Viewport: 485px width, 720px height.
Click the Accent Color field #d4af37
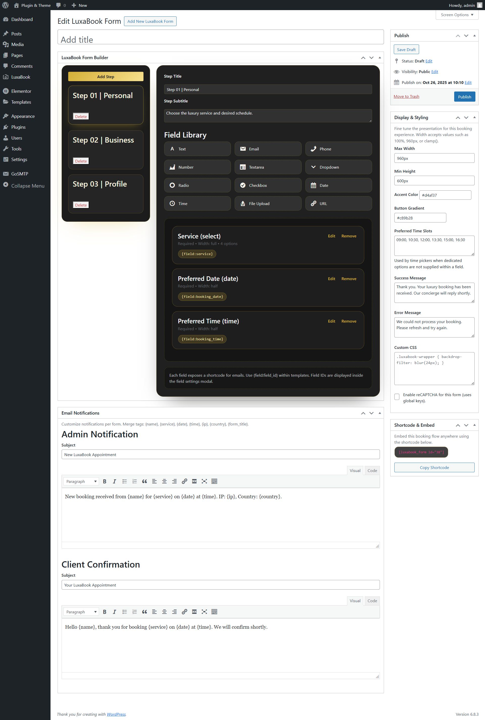point(445,195)
